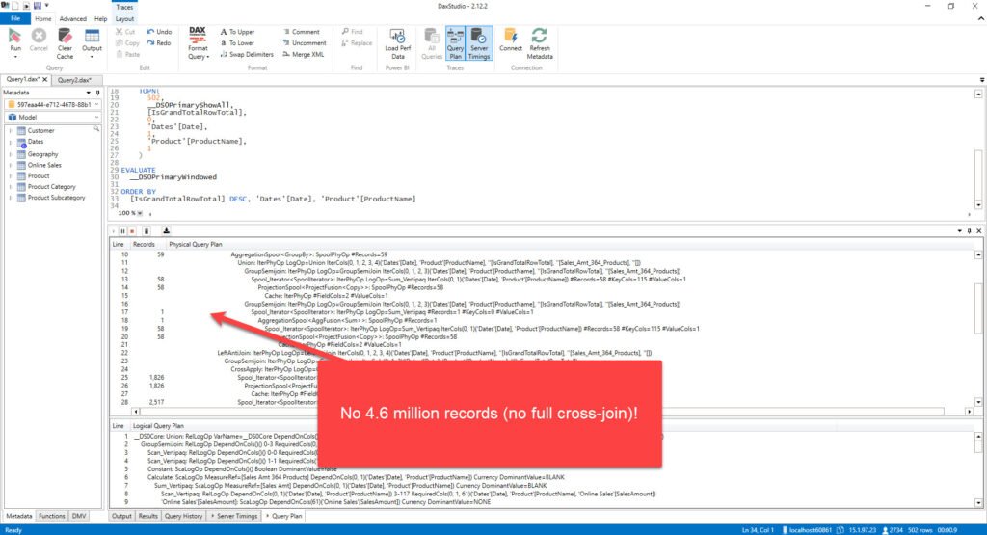Click the To Upper button

(237, 32)
